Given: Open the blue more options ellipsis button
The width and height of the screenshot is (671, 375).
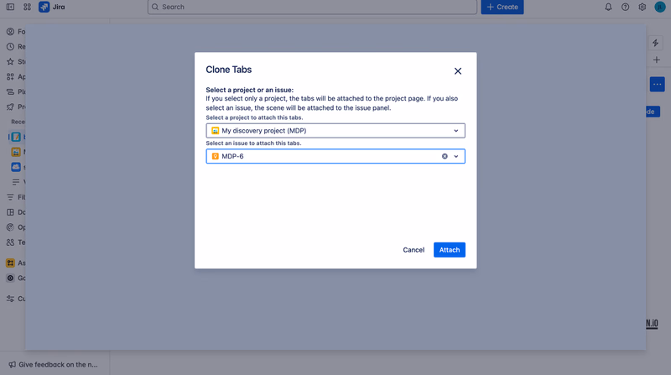Looking at the screenshot, I should pyautogui.click(x=657, y=85).
